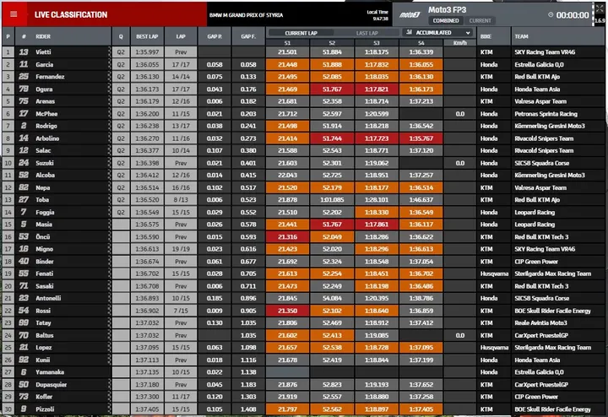Click the Yamanaka rider name
Image resolution: width=608 pixels, height=417 pixels.
tap(50, 372)
